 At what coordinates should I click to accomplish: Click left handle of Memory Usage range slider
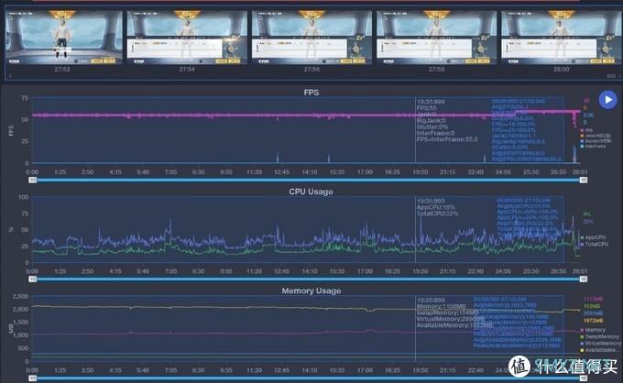point(33,378)
